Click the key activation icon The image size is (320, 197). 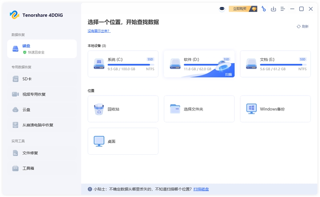(264, 9)
